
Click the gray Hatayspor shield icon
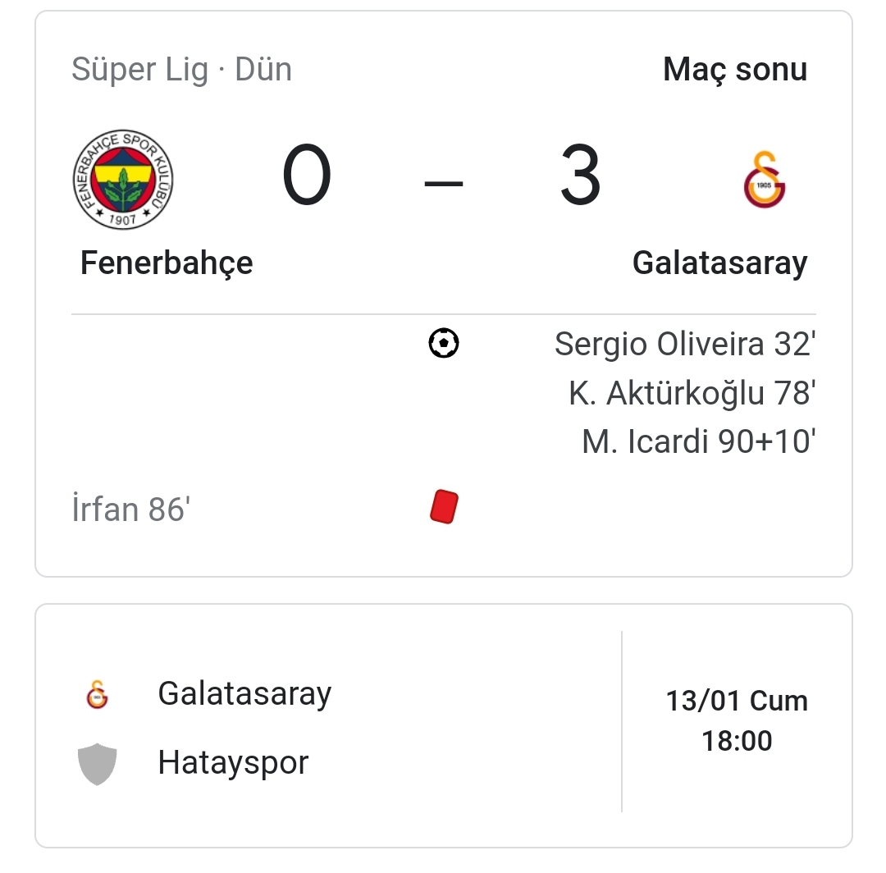(x=97, y=764)
